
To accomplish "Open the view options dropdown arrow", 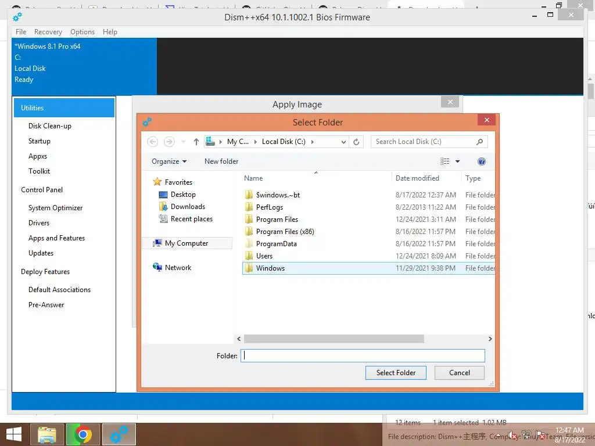I will (x=458, y=161).
